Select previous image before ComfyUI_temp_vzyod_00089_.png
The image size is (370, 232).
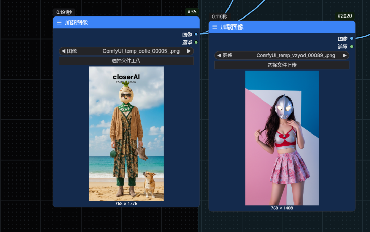[x=219, y=55]
